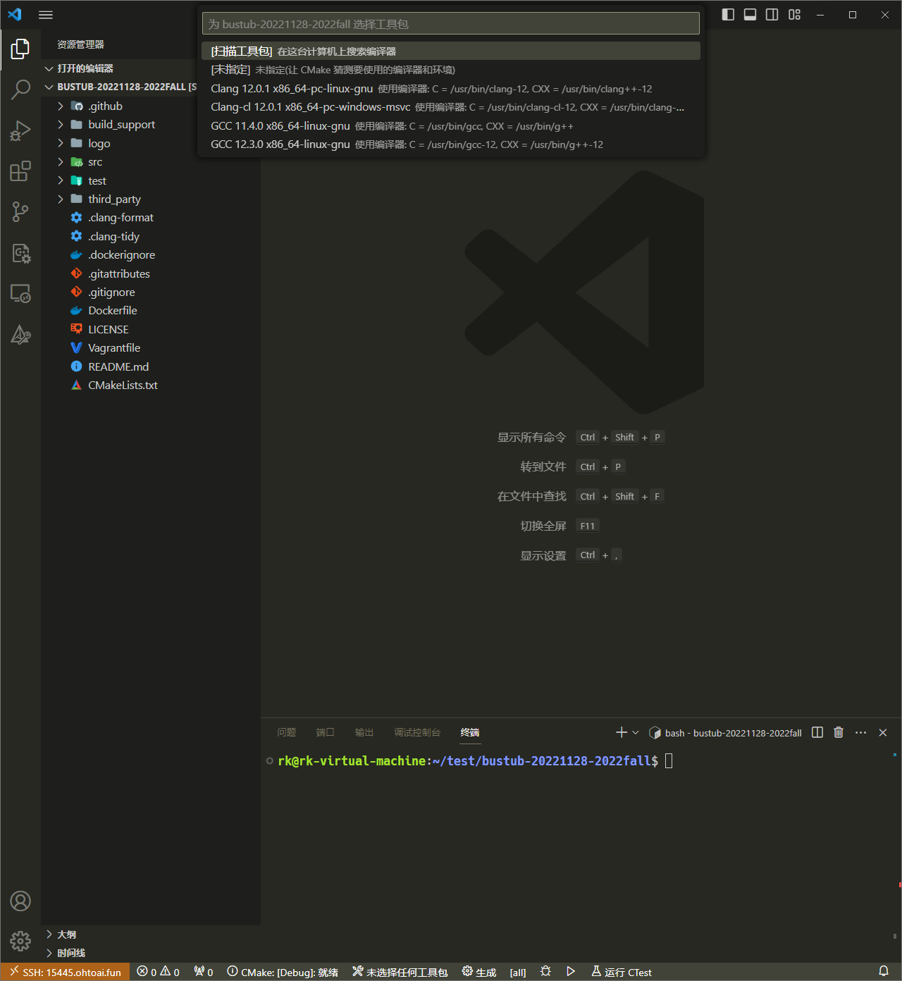Click SSH remote host status indicator

coord(65,973)
